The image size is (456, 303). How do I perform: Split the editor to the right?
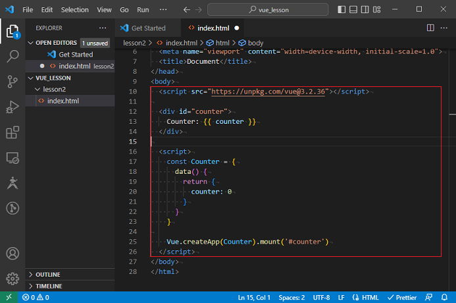coord(430,28)
